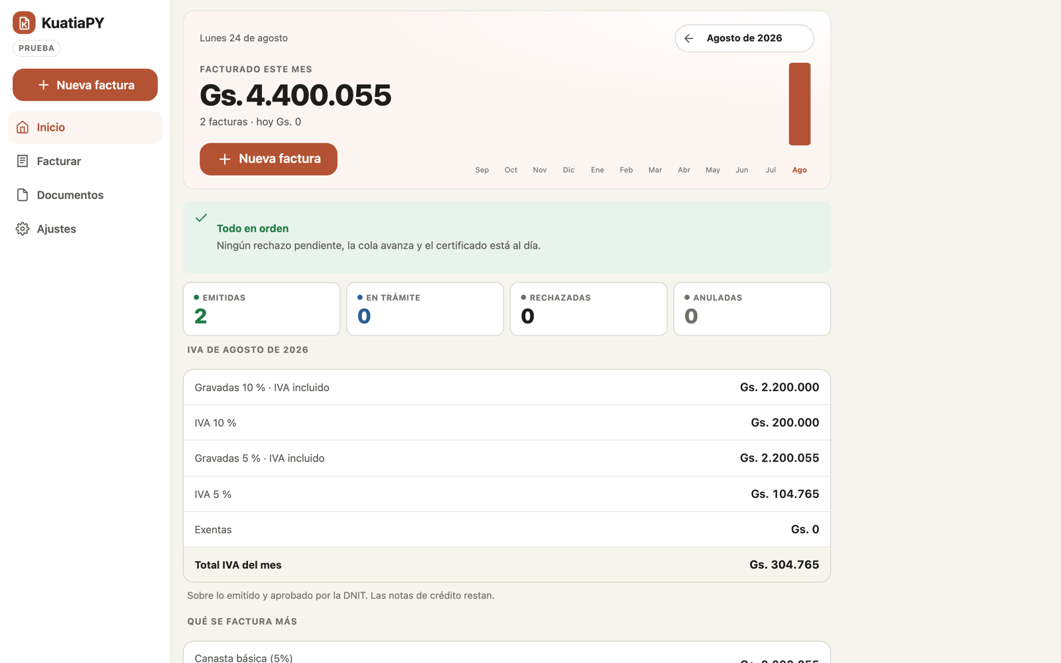Select the Sep month label in chart
The width and height of the screenshot is (1061, 663).
pyautogui.click(x=482, y=170)
